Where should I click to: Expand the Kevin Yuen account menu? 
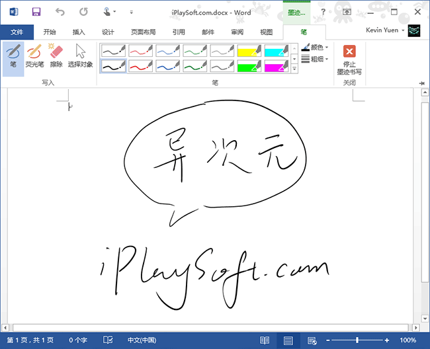pos(386,30)
